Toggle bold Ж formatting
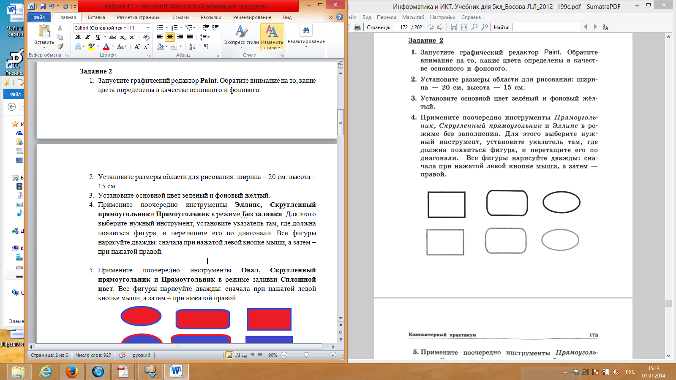676x380 pixels. pyautogui.click(x=78, y=37)
